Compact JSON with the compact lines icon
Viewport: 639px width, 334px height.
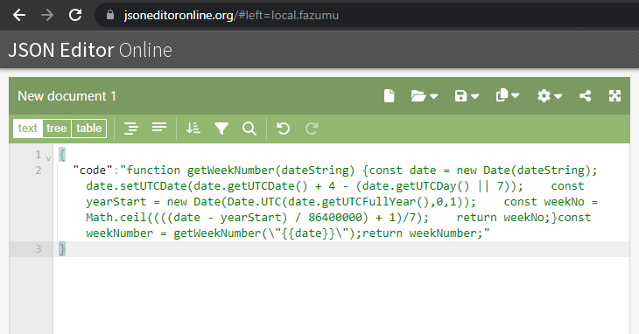(159, 128)
